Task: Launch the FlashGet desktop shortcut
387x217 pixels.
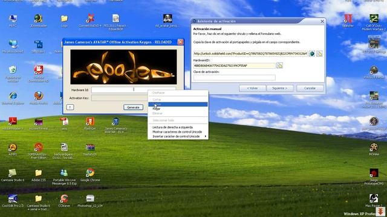Action: click(90, 124)
